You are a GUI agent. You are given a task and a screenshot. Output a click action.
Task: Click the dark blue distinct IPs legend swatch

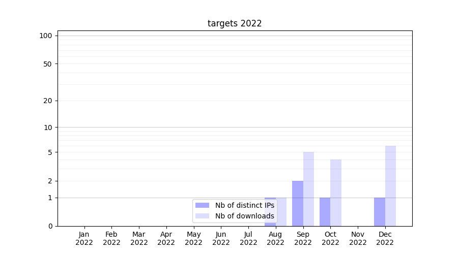point(202,205)
